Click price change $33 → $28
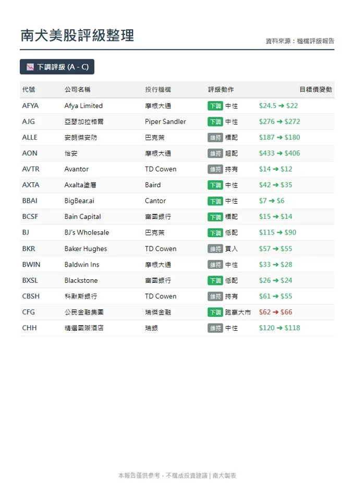This screenshot has height=486, width=353. 275,265
